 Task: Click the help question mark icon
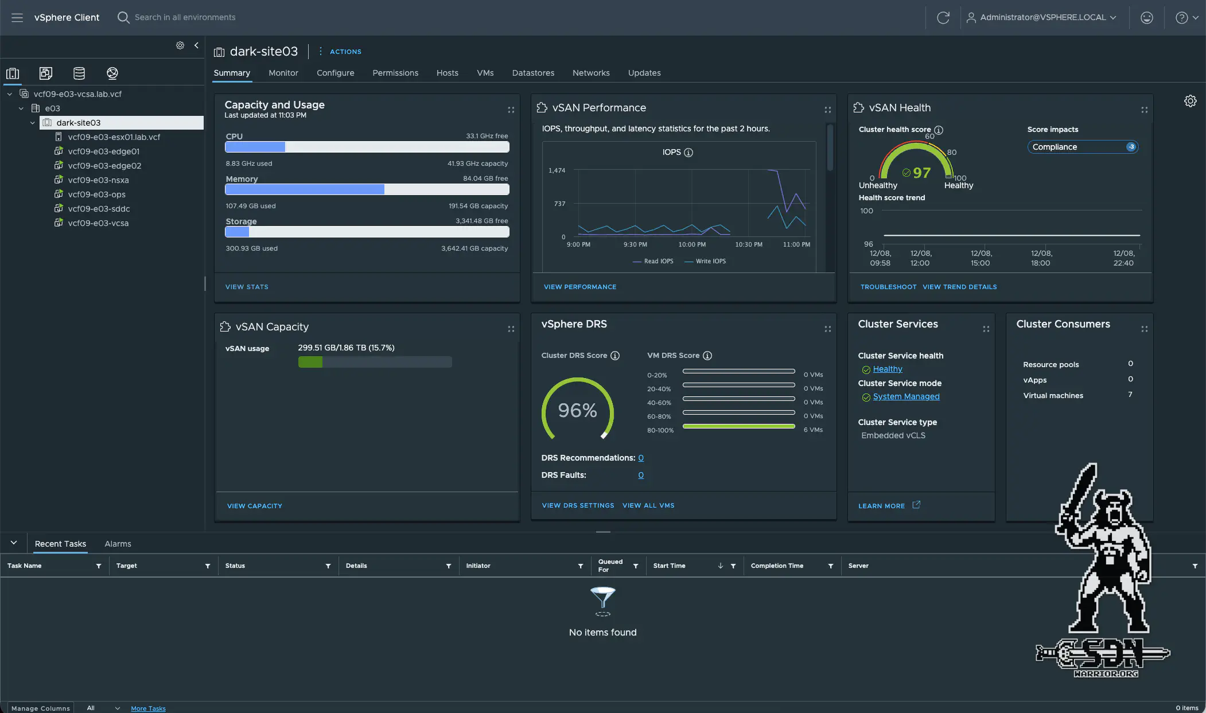(1181, 17)
